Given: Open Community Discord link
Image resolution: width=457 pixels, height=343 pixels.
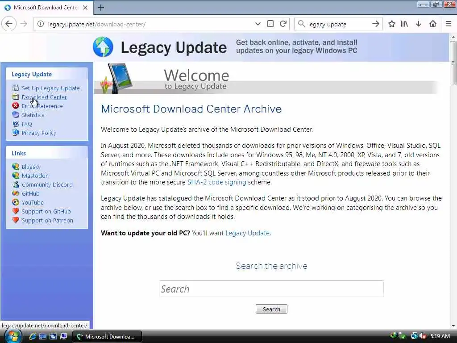Looking at the screenshot, I should tap(47, 184).
